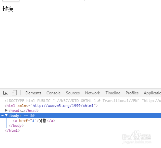Screen dimensions: 161x148
Task: Select the a href="#" element row
Action: click(x=34, y=121)
